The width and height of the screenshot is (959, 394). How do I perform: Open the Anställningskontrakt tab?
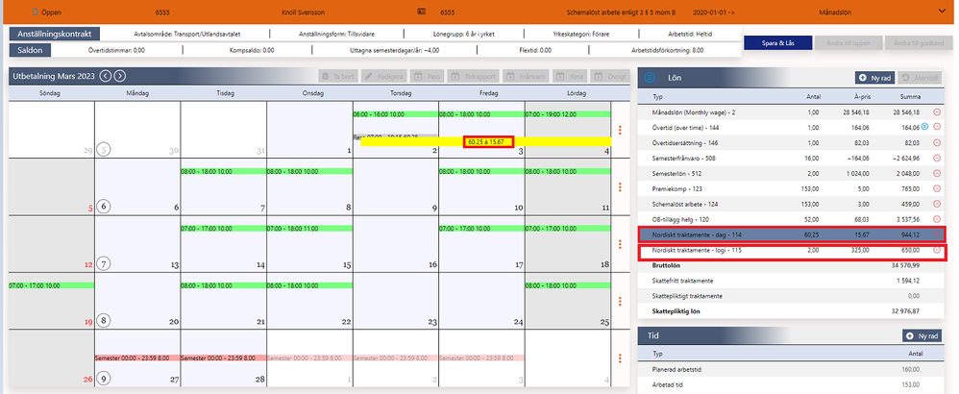point(55,34)
